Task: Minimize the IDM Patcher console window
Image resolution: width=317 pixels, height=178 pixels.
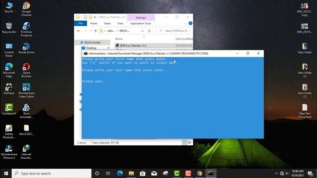Action: pyautogui.click(x=237, y=53)
